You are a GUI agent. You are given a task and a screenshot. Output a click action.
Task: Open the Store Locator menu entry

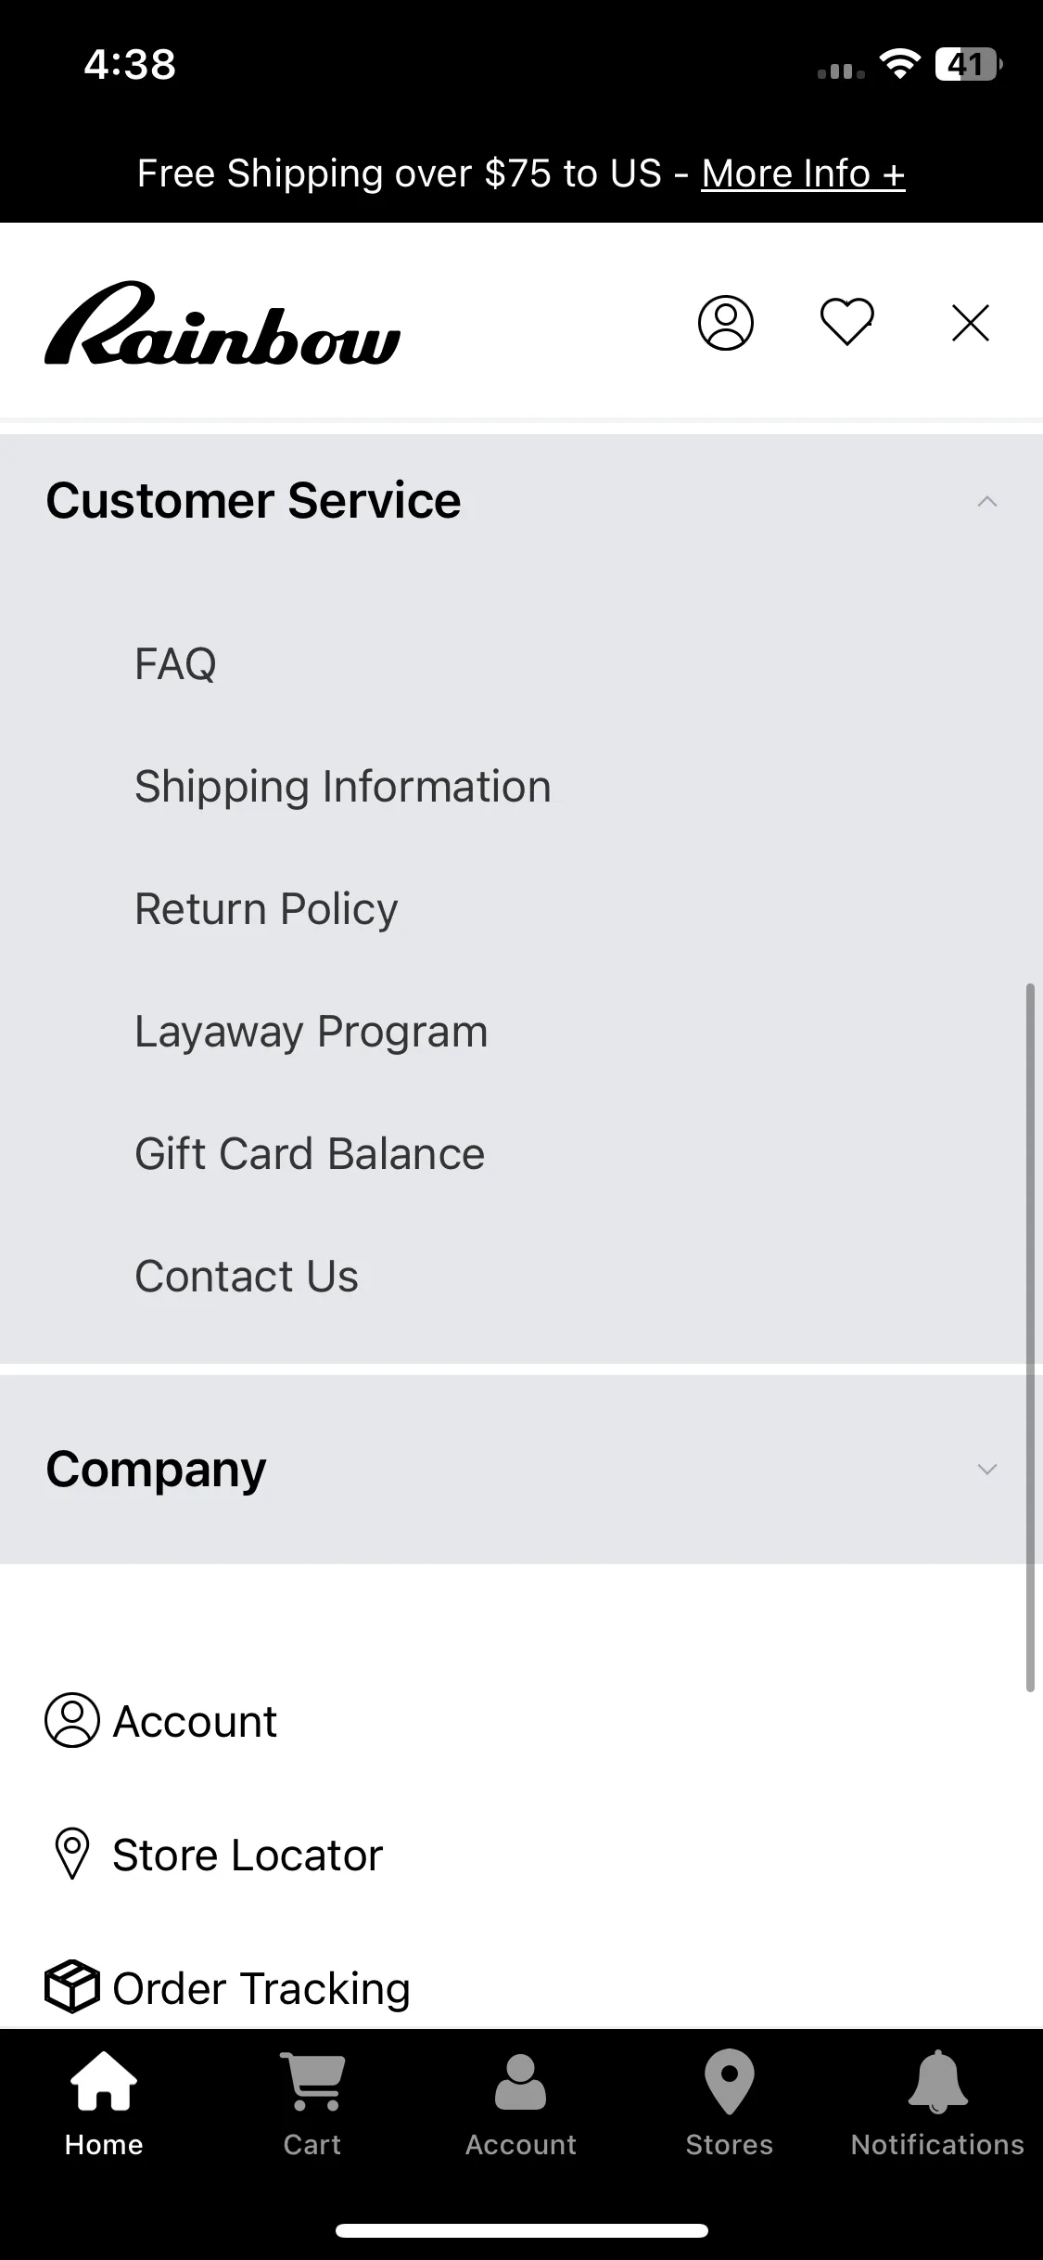pyautogui.click(x=213, y=1856)
